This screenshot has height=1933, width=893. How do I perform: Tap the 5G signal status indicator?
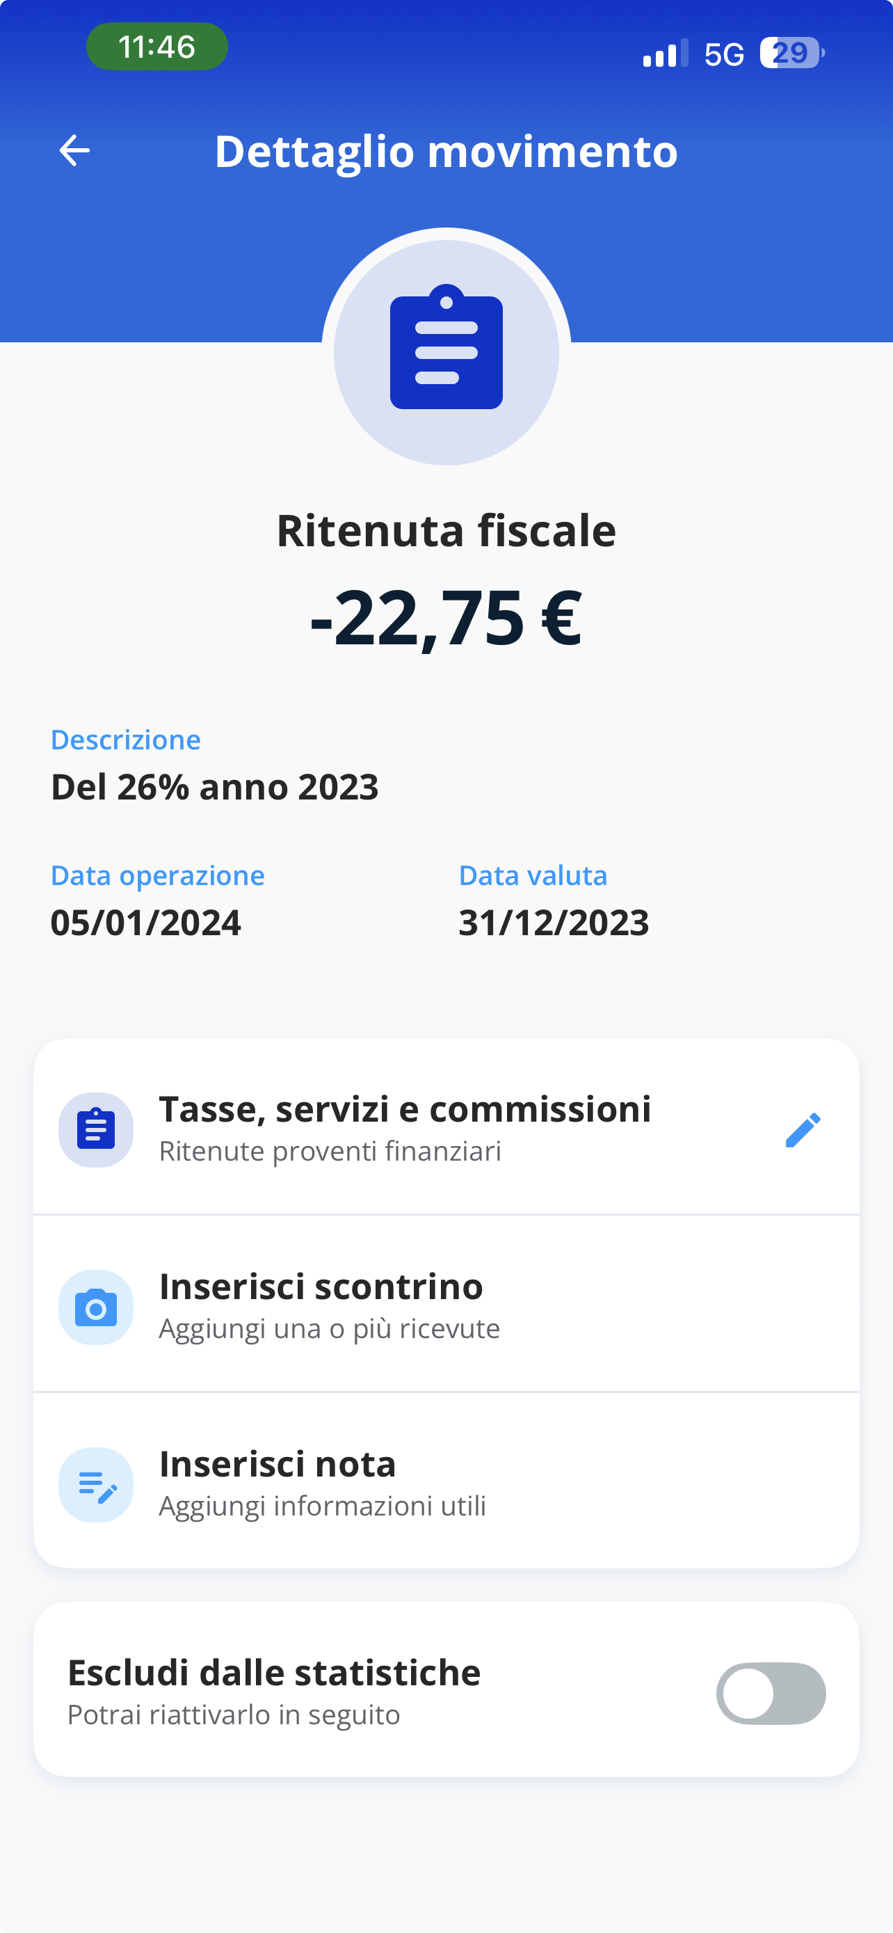723,54
